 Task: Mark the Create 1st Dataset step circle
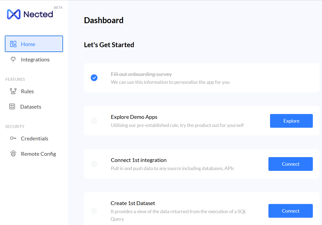coord(94,211)
